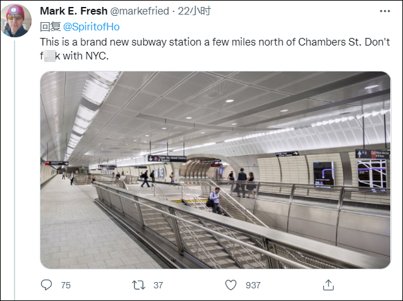Like the tweet with the heart icon

coord(231,285)
